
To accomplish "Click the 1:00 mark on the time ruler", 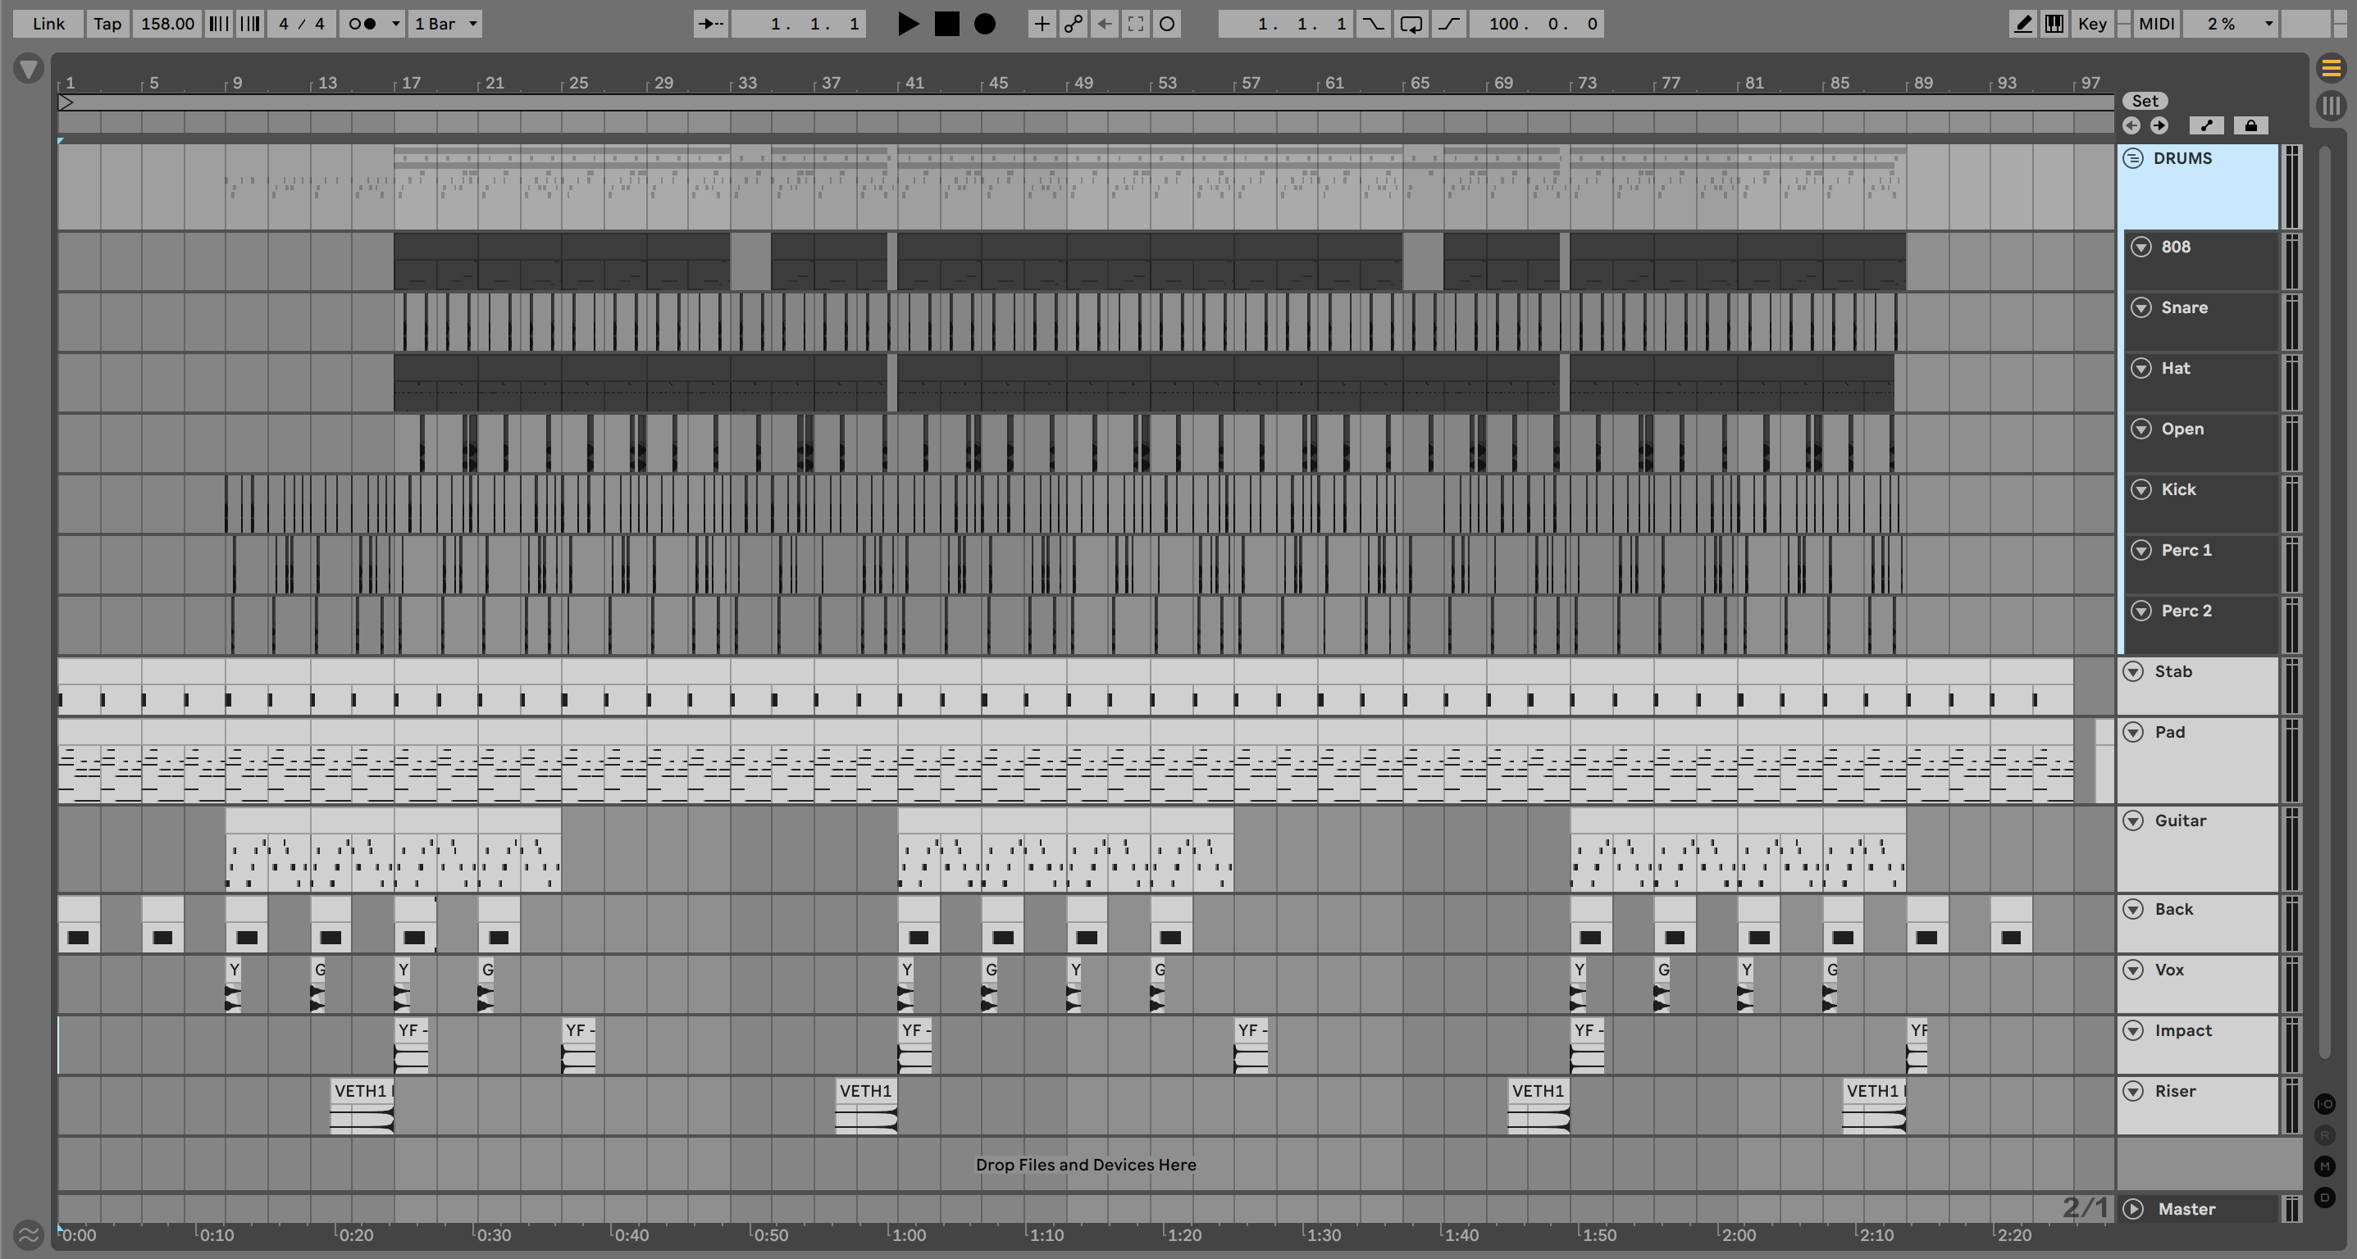I will click(908, 1235).
